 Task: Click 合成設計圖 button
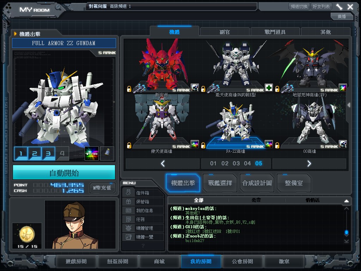(257, 183)
